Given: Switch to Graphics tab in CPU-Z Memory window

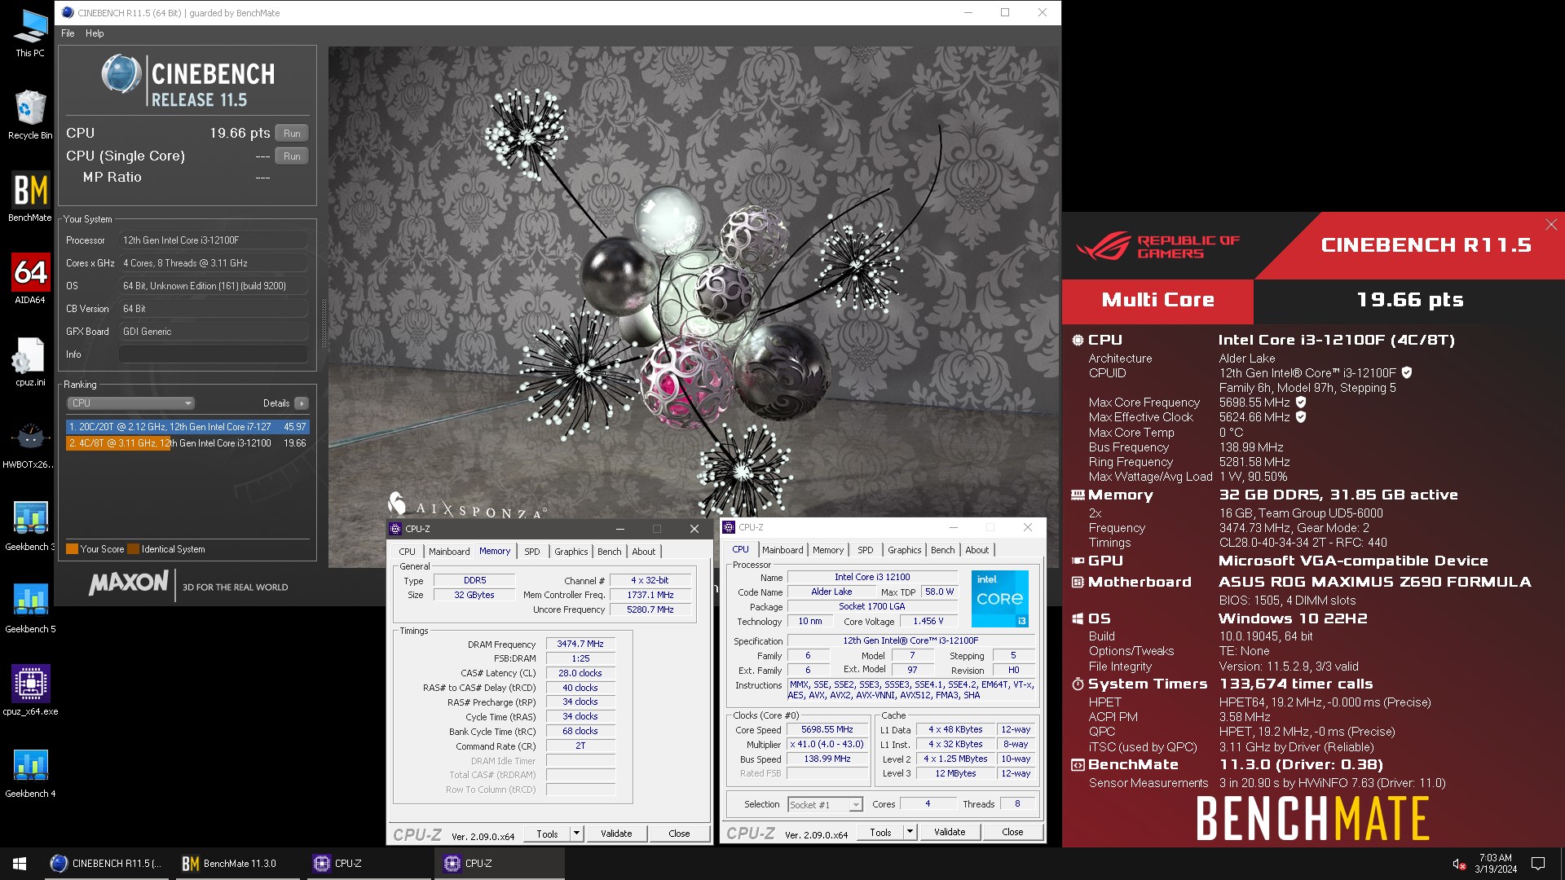Looking at the screenshot, I should (x=571, y=552).
